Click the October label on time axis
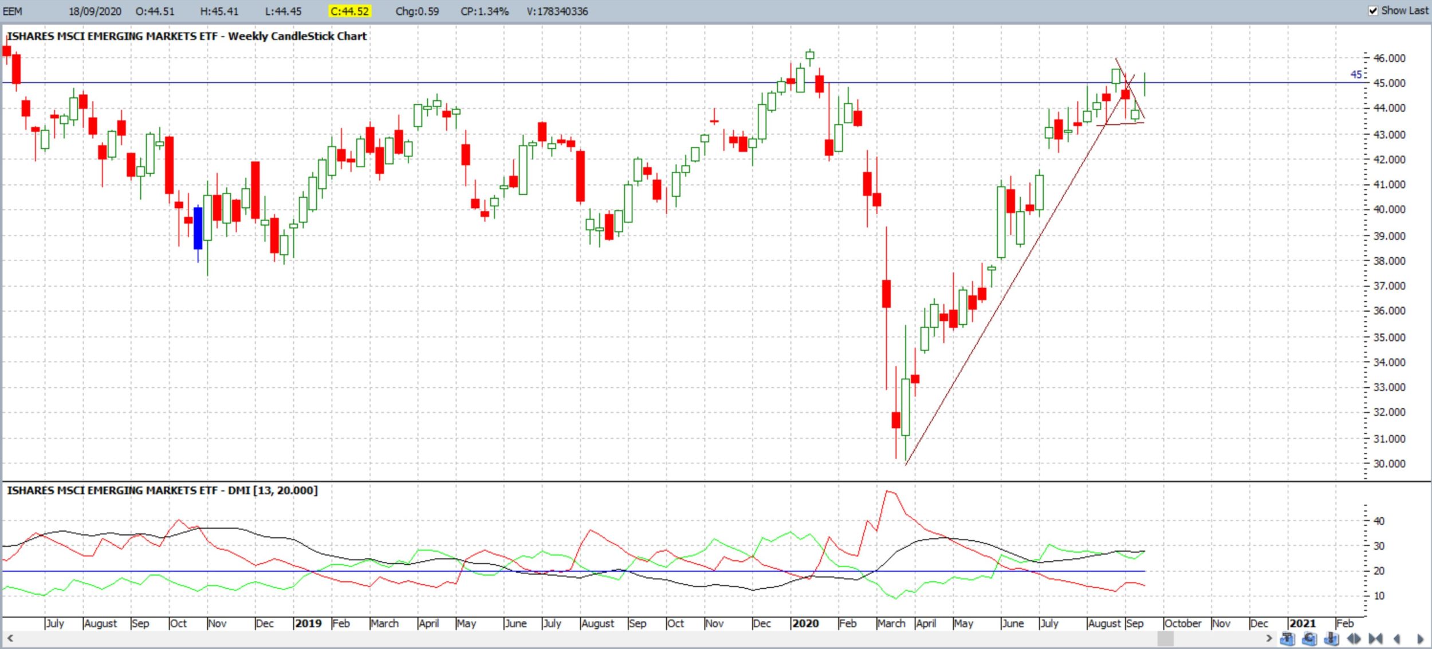The width and height of the screenshot is (1432, 649). (x=1182, y=623)
